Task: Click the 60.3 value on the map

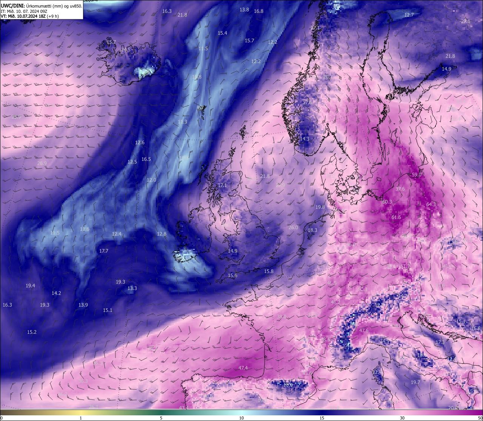Action: point(387,202)
